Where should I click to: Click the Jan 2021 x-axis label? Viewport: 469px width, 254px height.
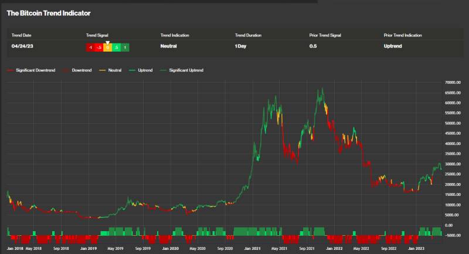coord(252,249)
